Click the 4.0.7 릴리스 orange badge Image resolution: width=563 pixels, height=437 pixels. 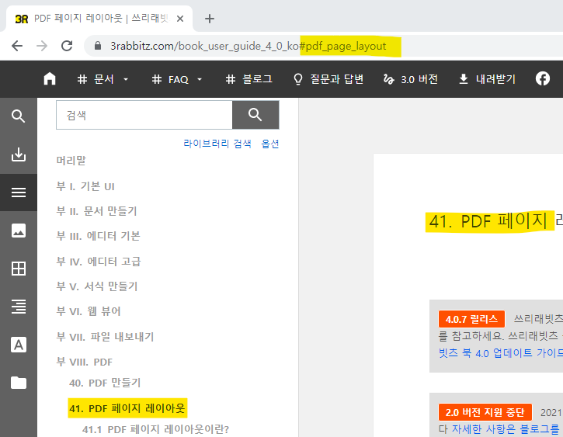point(471,319)
